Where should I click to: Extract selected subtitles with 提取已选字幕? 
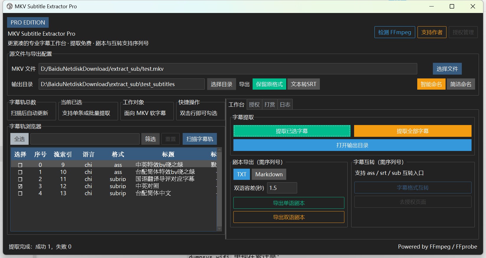coord(292,131)
